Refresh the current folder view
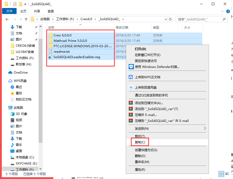This screenshot has width=233, height=179. coord(170,19)
